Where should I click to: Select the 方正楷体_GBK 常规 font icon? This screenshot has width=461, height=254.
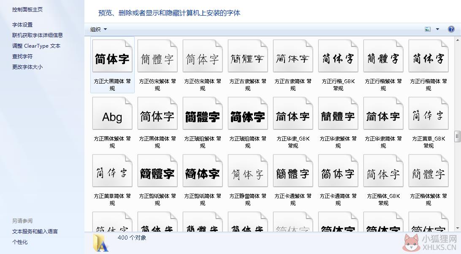click(x=383, y=171)
